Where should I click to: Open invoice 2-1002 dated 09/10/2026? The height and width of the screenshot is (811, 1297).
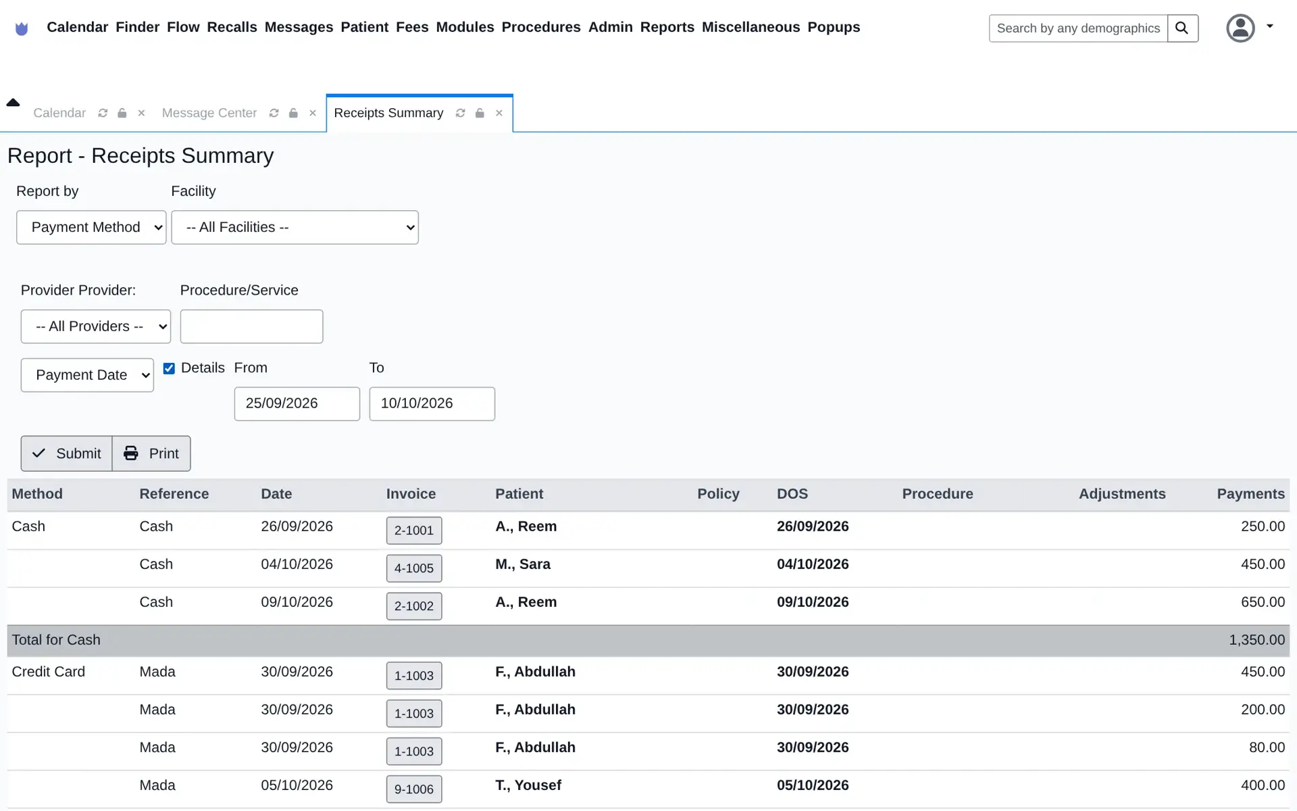coord(414,606)
